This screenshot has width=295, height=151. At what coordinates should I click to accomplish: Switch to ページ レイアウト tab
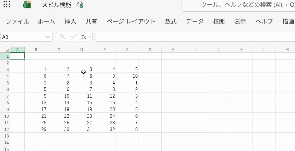131,21
